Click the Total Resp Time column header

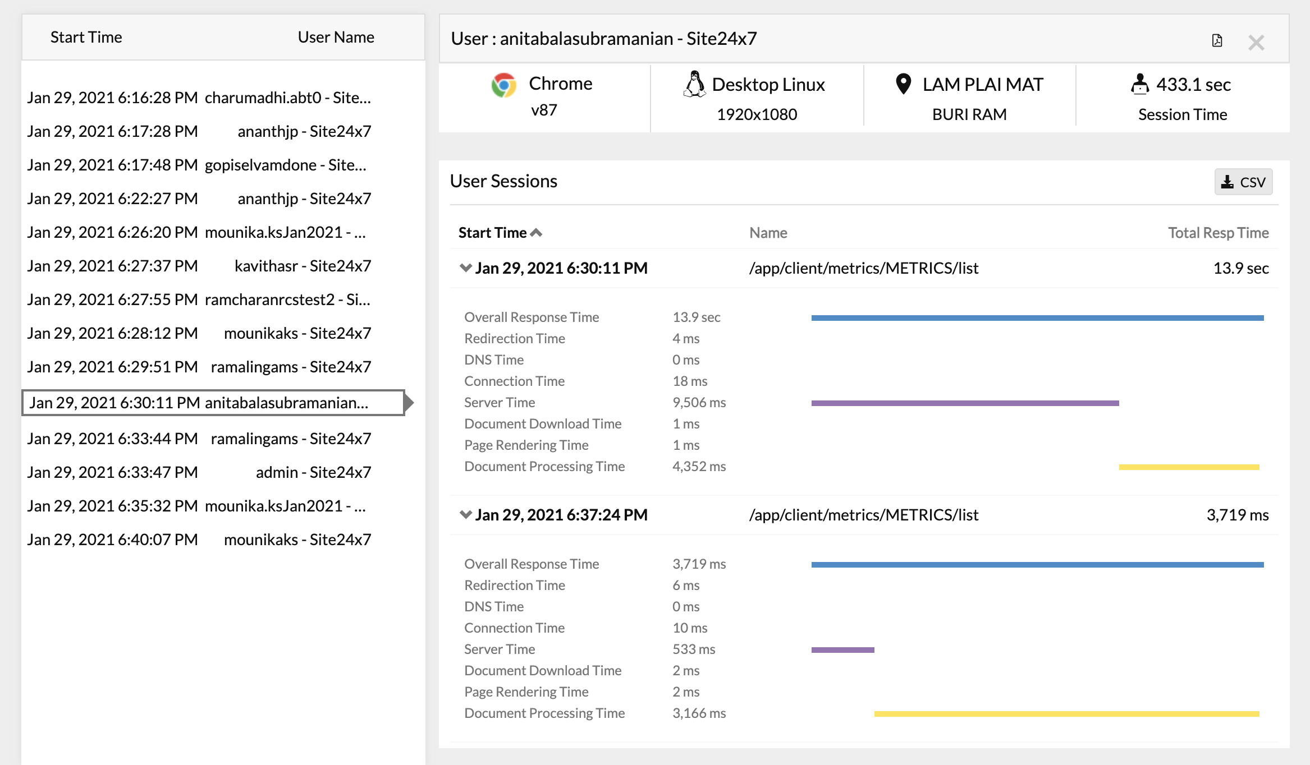pos(1218,233)
